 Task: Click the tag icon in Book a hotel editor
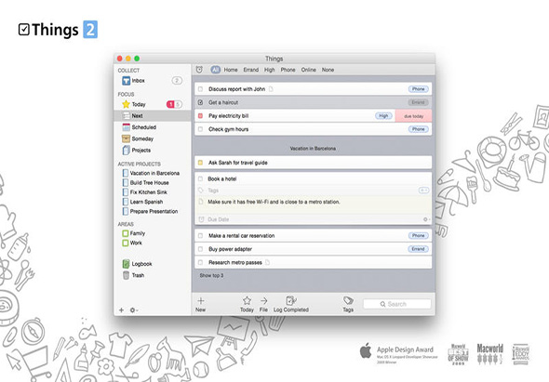[201, 191]
